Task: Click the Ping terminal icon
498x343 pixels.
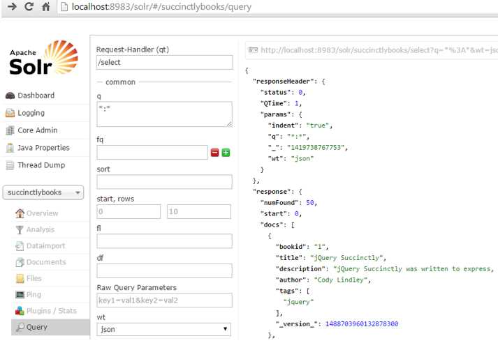Action: [20, 295]
